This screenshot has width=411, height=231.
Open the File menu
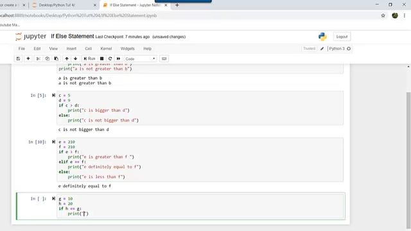point(21,49)
